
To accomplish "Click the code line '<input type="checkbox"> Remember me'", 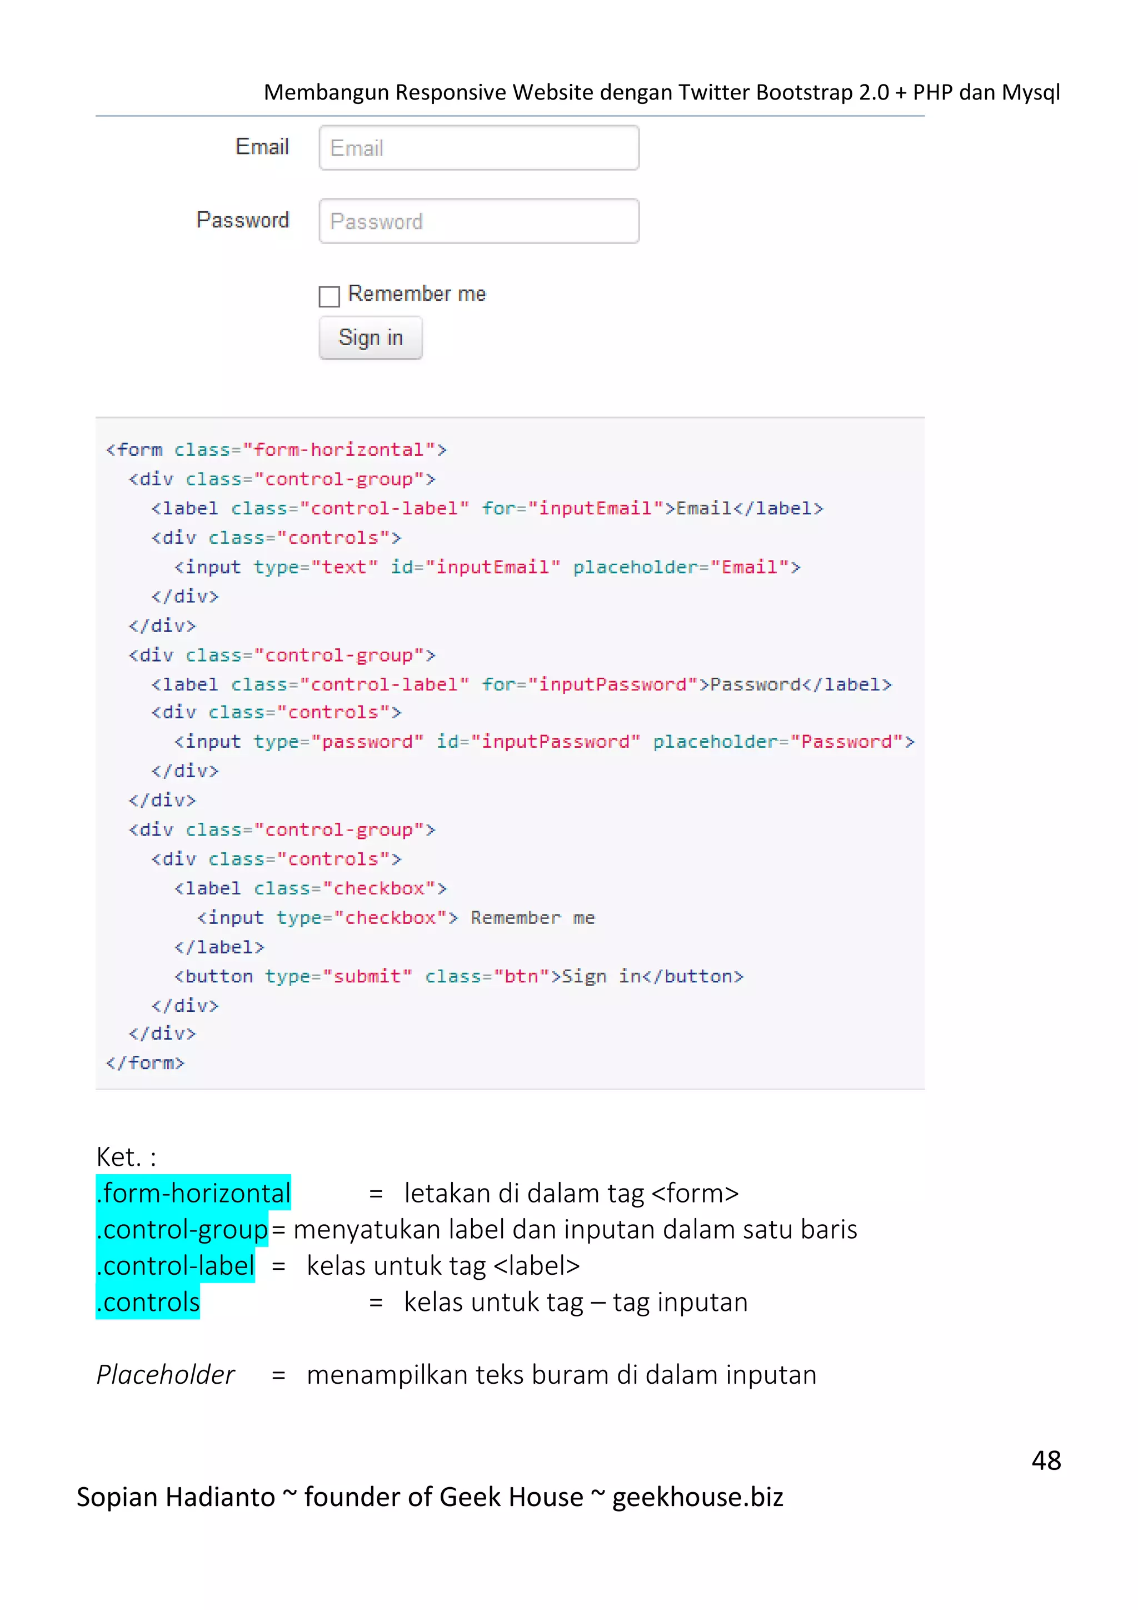I will click(396, 918).
